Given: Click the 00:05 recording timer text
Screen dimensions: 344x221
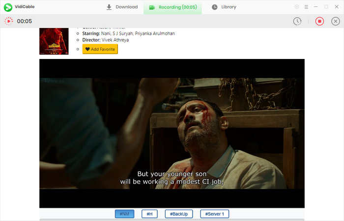Looking at the screenshot, I should [25, 21].
